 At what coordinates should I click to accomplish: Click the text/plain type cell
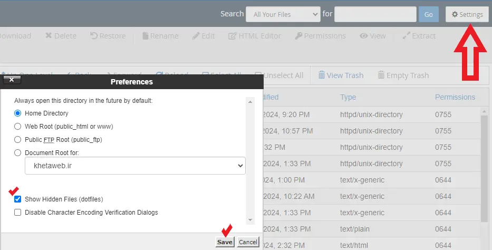click(x=354, y=229)
